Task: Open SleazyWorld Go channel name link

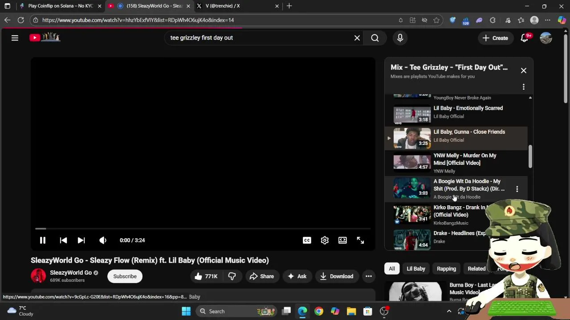Action: pos(71,272)
